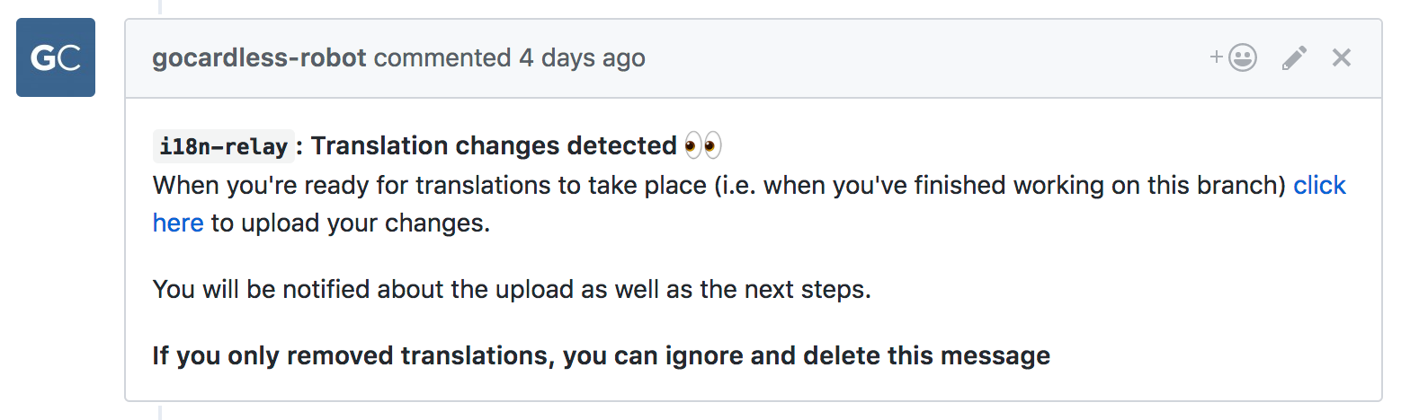
Task: Click 'Translation changes detected' heading text
Action: (x=493, y=145)
